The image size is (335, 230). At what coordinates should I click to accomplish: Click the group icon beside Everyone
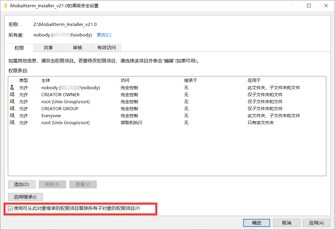pos(12,115)
